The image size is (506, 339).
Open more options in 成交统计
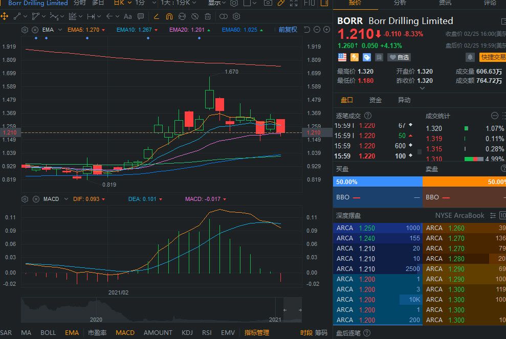(x=494, y=116)
